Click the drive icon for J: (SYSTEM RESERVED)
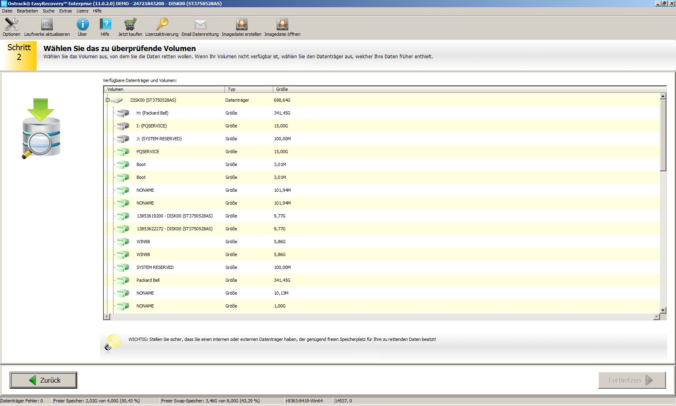This screenshot has height=406, width=676. pos(123,139)
